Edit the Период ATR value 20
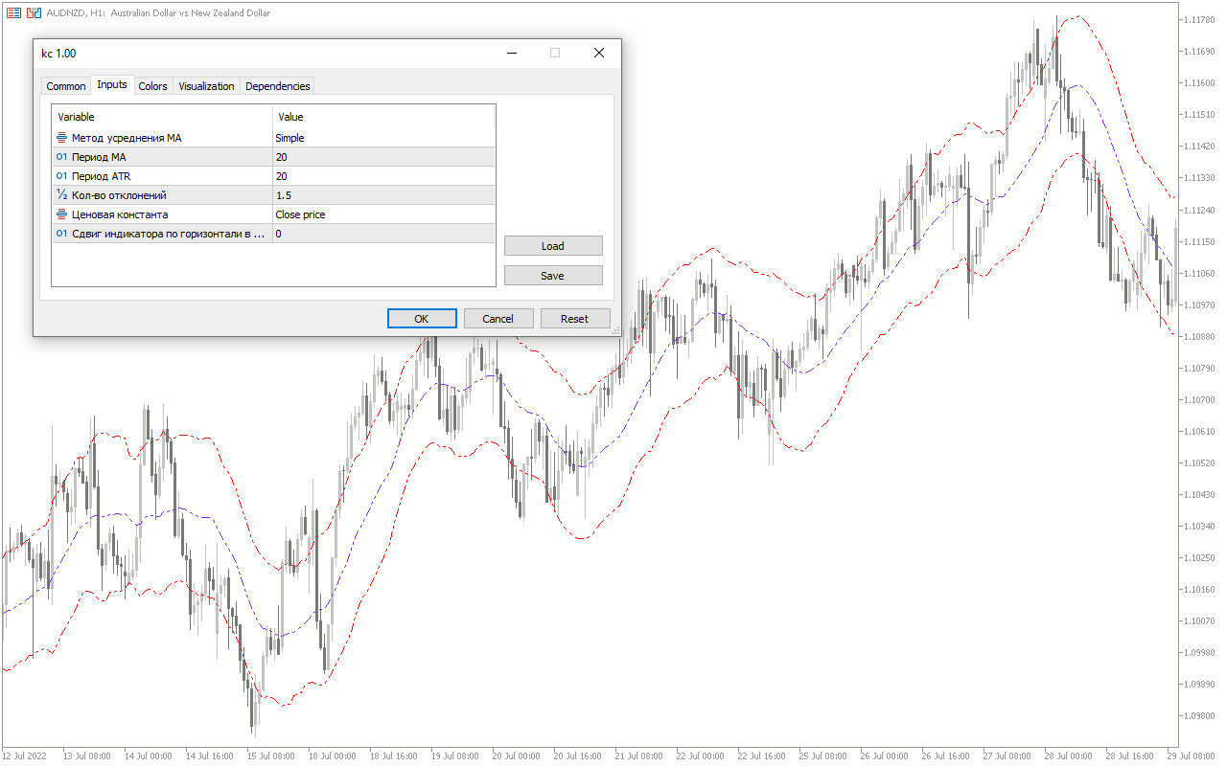 click(383, 176)
